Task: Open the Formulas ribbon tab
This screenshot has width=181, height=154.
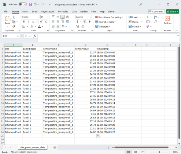Action: point(63,11)
